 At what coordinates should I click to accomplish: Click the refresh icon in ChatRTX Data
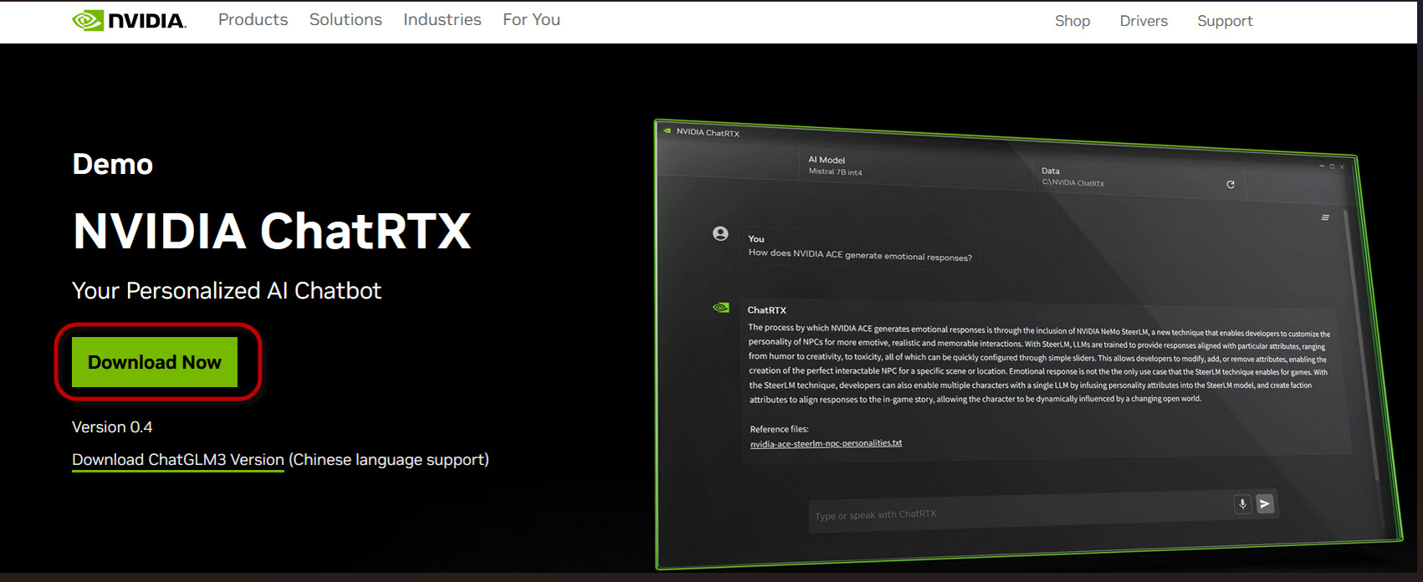pyautogui.click(x=1231, y=185)
